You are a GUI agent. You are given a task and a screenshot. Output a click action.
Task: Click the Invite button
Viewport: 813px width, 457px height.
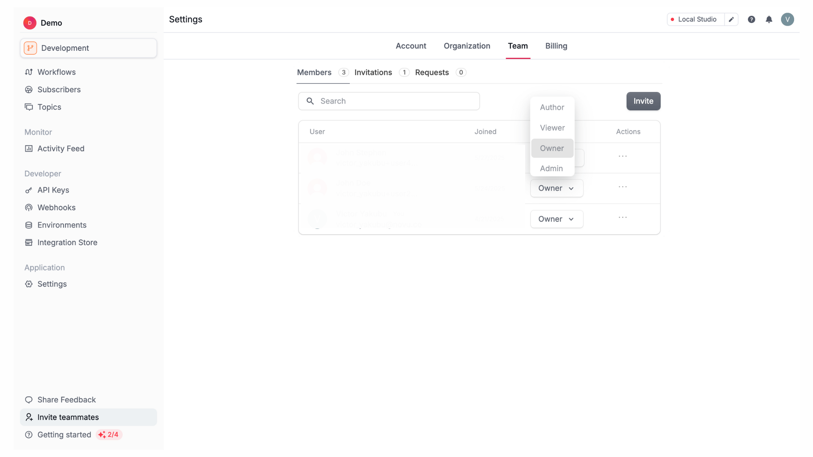click(x=643, y=101)
